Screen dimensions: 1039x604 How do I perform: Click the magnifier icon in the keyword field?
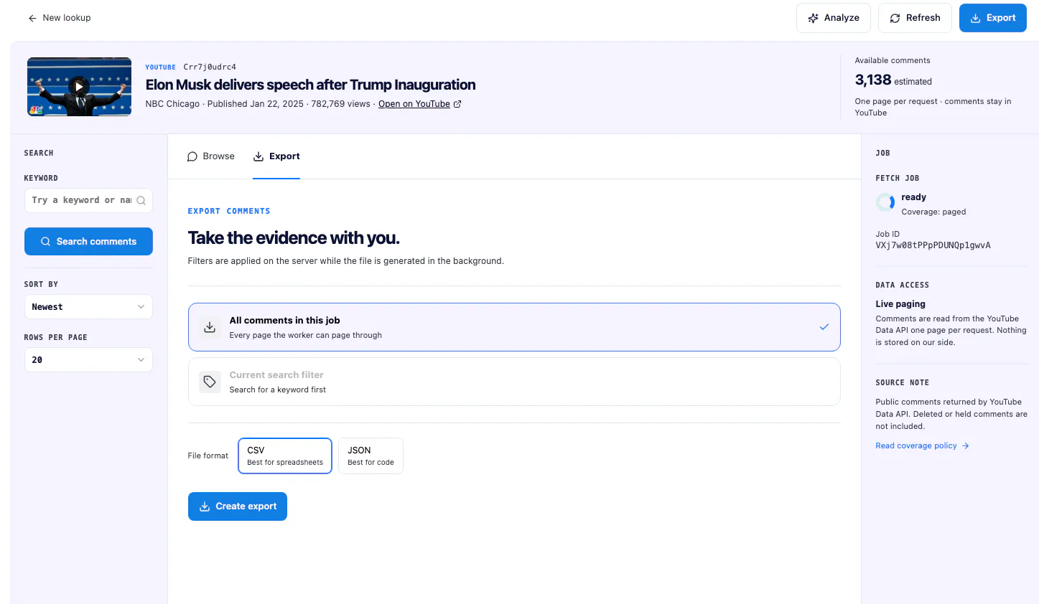pyautogui.click(x=141, y=201)
